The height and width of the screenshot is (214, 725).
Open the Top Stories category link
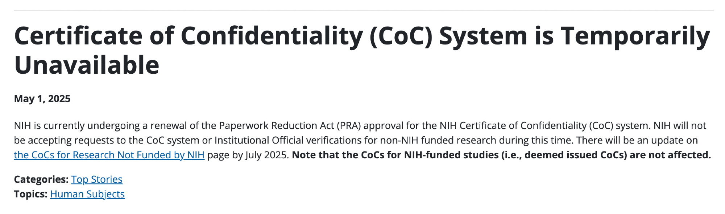[96, 180]
